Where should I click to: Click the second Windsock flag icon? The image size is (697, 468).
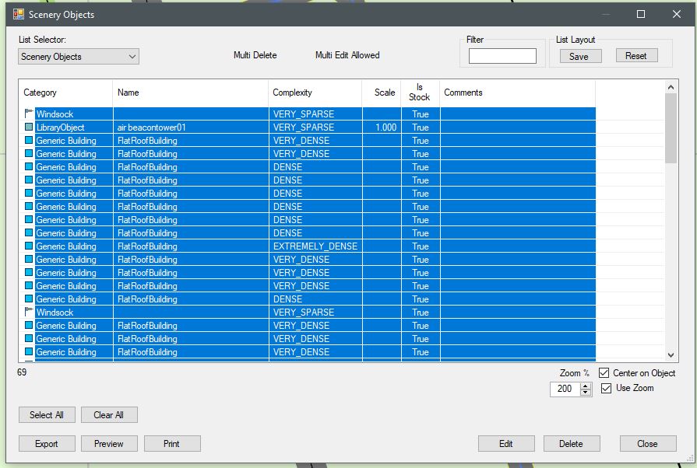click(29, 312)
